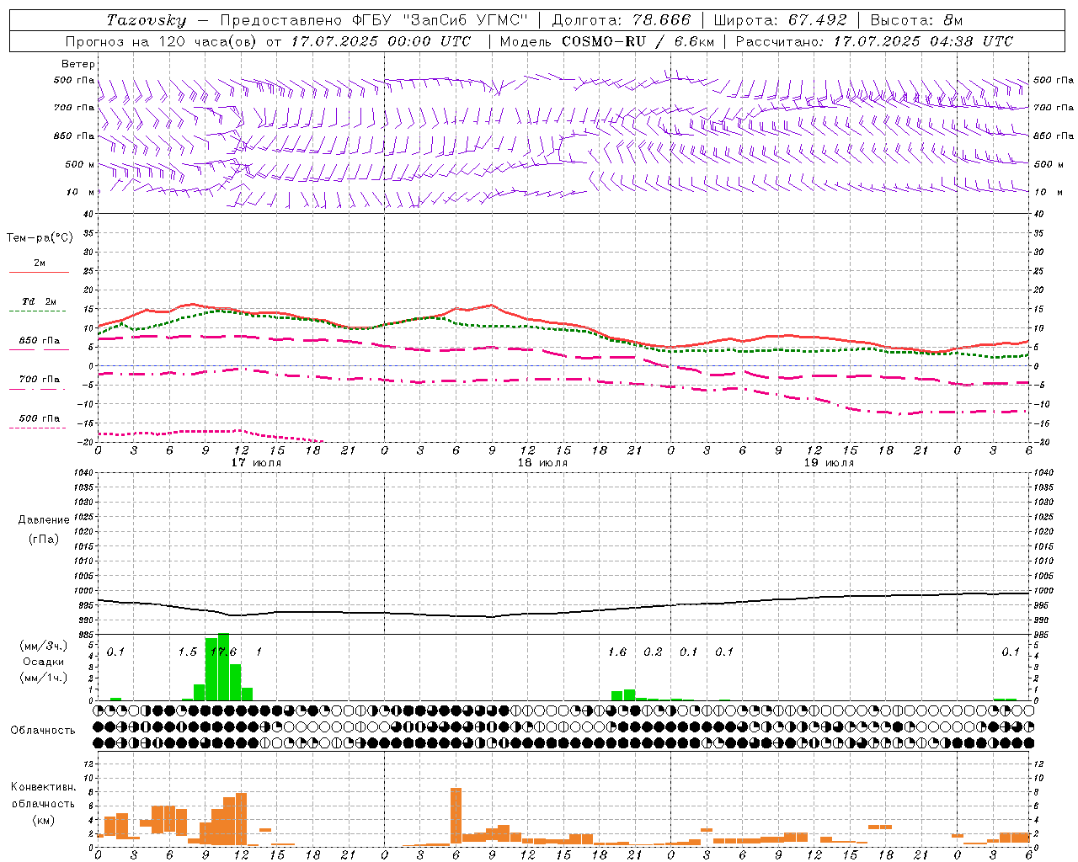Click the "Ветер" wind panel label
The image size is (1078, 862).
coord(78,64)
